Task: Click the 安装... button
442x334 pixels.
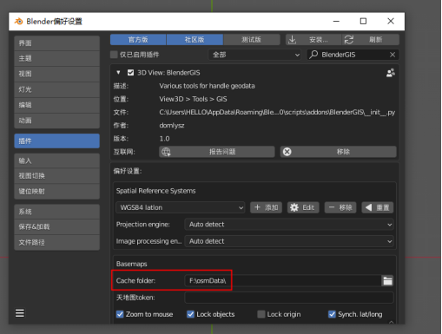Action: pos(313,40)
